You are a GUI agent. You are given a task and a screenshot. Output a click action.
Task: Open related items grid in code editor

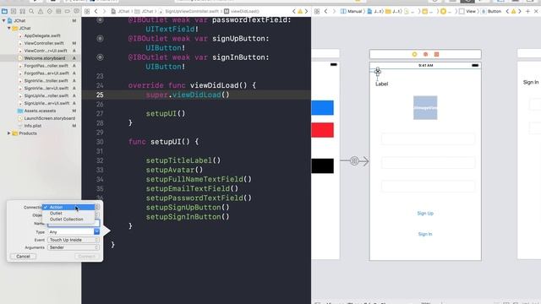coord(87,11)
